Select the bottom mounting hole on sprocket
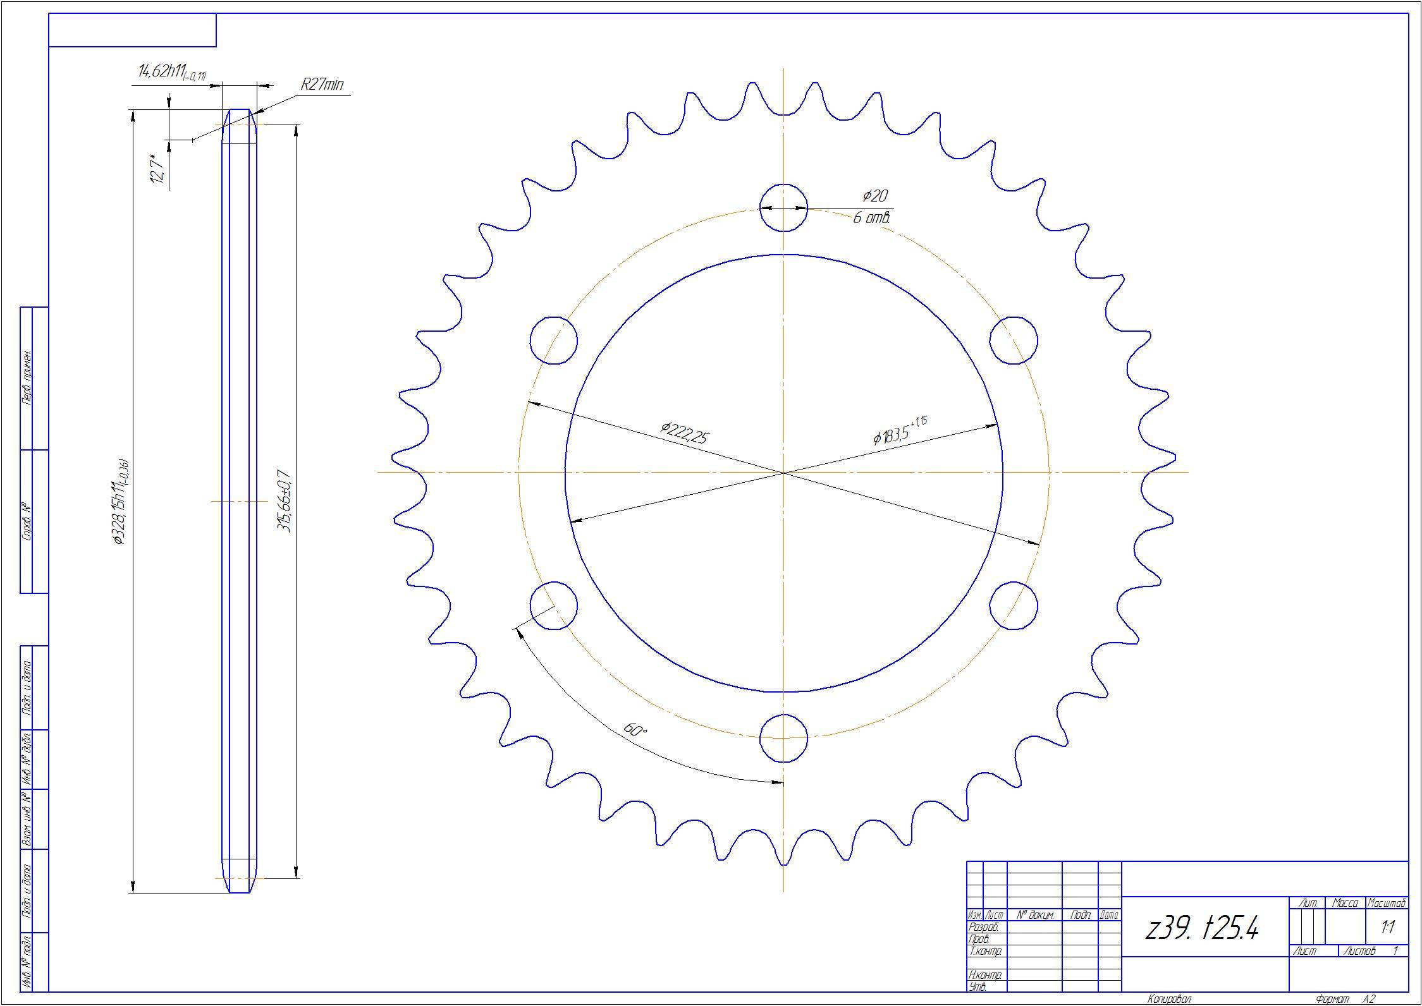The height and width of the screenshot is (1006, 1422). click(783, 737)
